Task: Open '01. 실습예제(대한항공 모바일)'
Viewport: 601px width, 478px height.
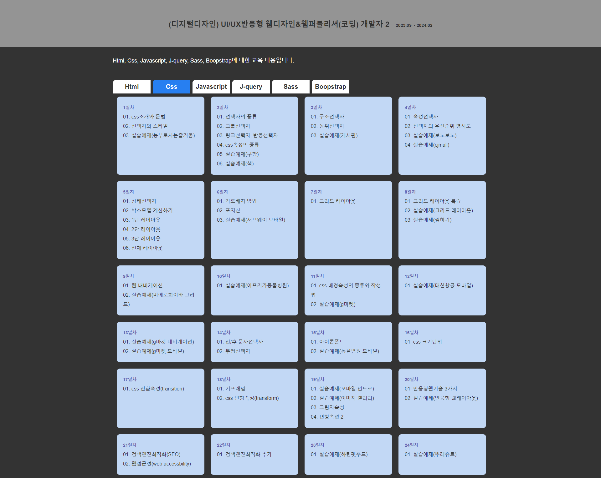Action: click(439, 285)
